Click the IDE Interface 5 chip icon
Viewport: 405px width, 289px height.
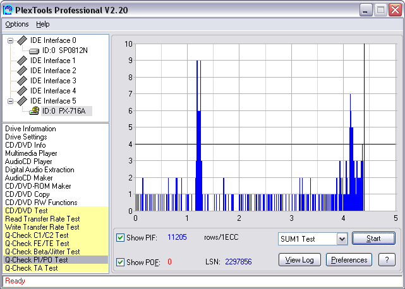pyautogui.click(x=22, y=100)
